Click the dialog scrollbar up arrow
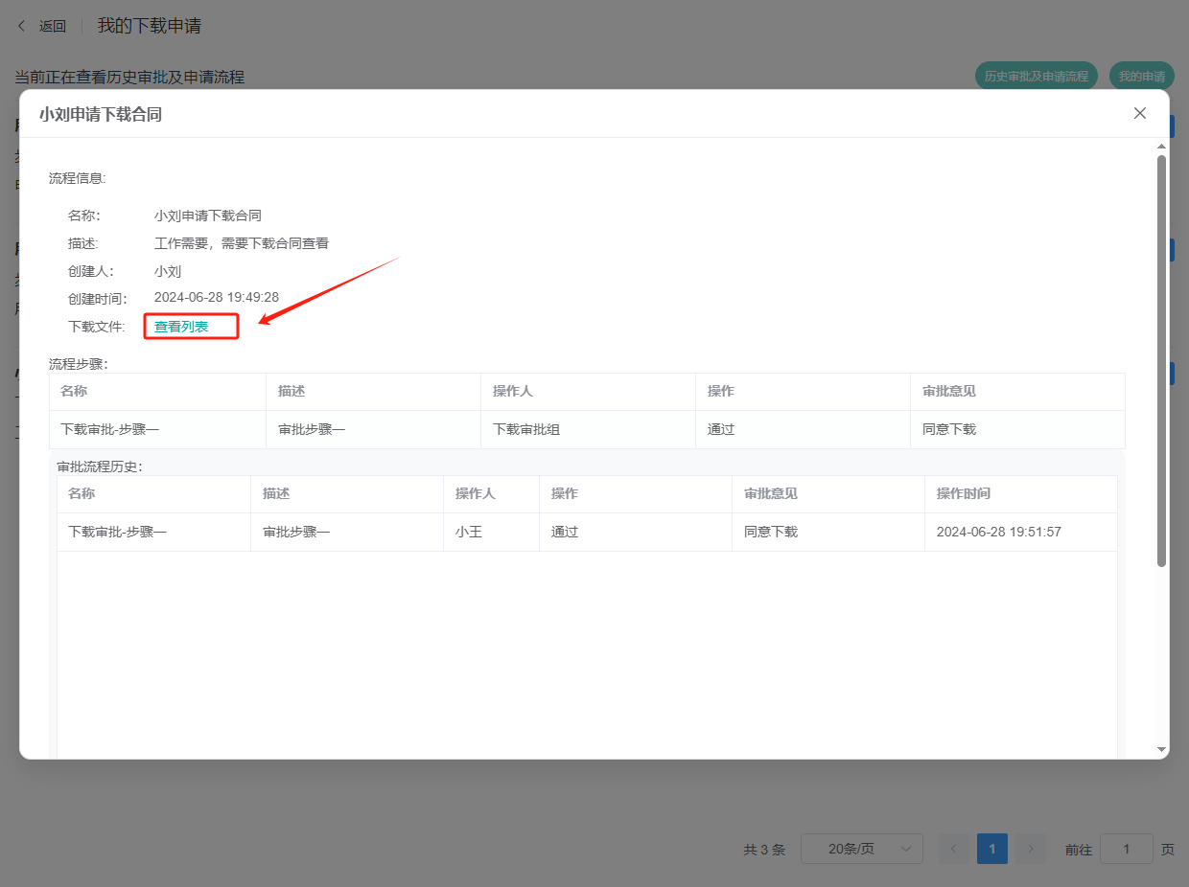This screenshot has width=1189, height=887. click(x=1161, y=147)
